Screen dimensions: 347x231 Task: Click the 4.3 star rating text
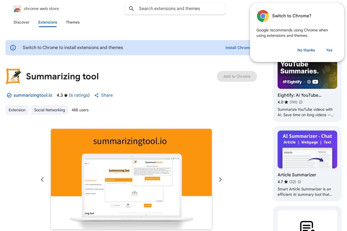[x=62, y=95]
